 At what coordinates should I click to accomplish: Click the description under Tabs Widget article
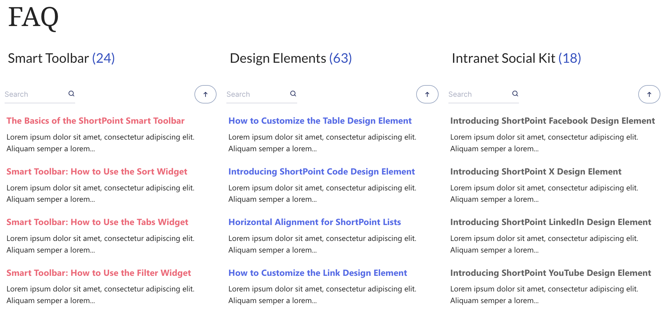click(x=100, y=244)
